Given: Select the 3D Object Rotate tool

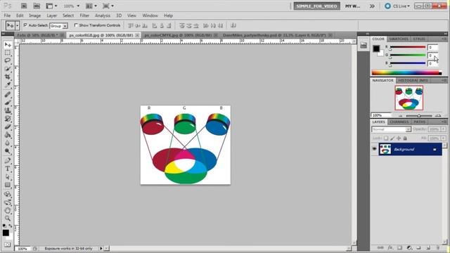Looking at the screenshot, I should click(8, 194).
